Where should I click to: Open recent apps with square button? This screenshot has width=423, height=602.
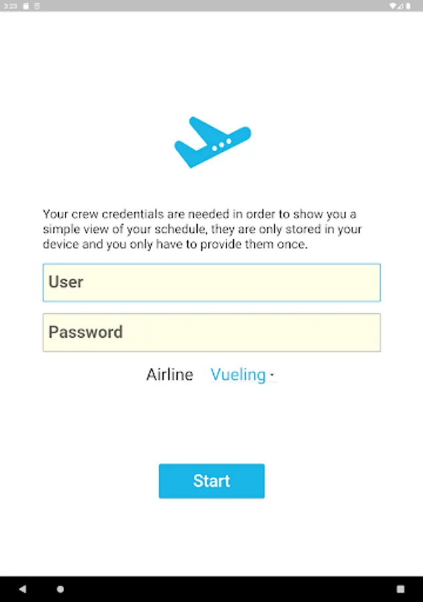400,589
